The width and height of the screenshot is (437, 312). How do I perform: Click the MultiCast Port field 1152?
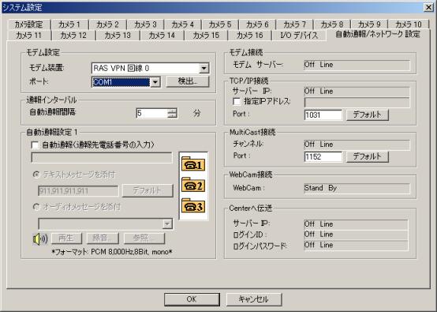click(323, 156)
